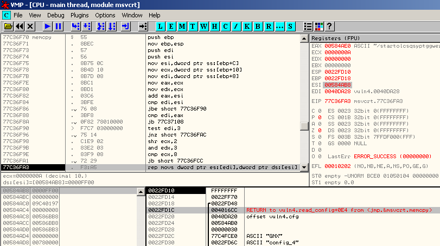Restart the debugged program with rewind icon

pos(20,26)
